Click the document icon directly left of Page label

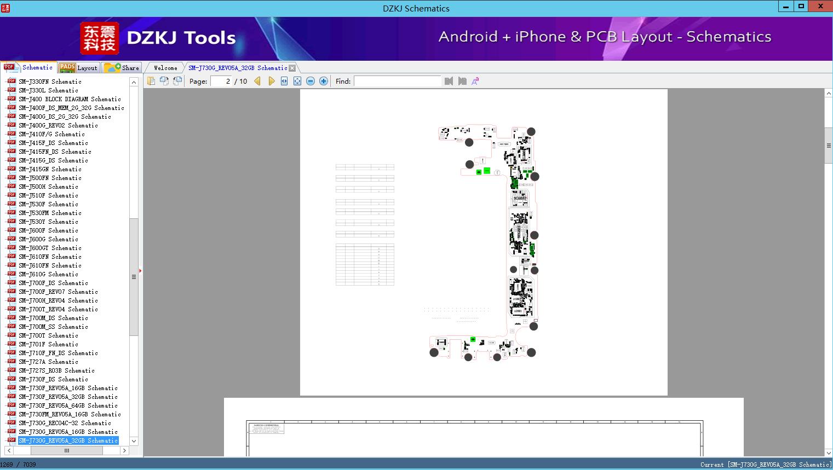click(177, 81)
